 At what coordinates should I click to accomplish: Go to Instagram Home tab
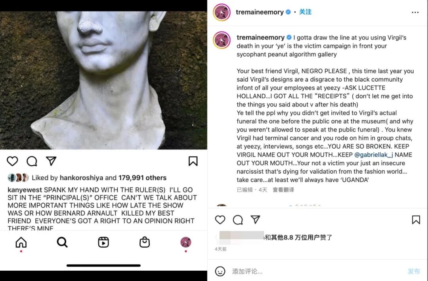coord(21,242)
